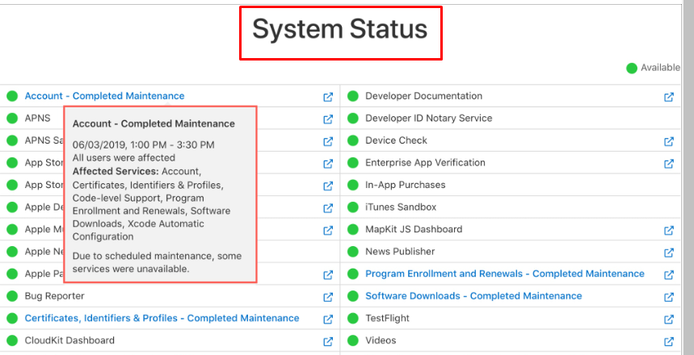Click green status dot beside TestFlight
Screen dimensions: 694x355
coord(353,318)
